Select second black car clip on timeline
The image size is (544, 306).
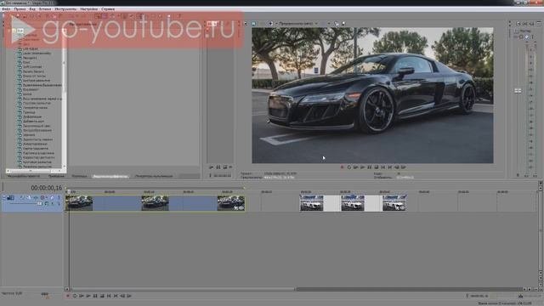point(155,203)
